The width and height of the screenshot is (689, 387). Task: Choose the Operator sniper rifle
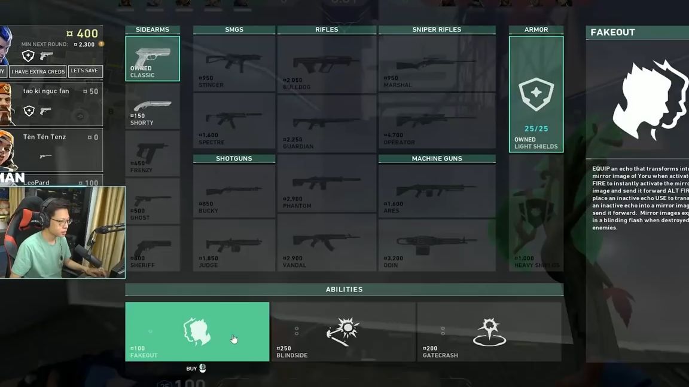click(437, 121)
